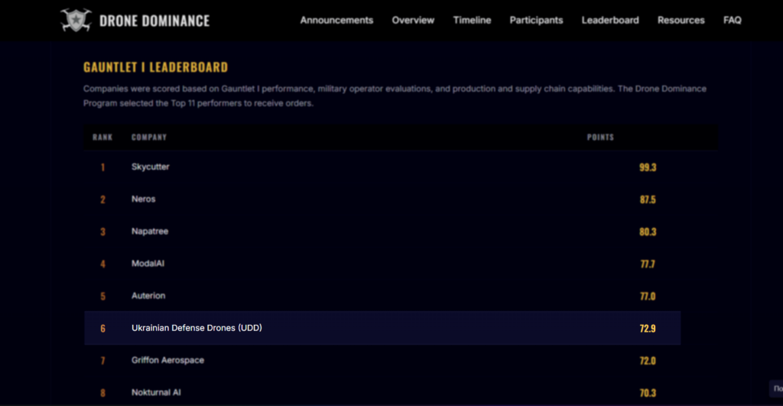Click Griffon Aerospace in the table
Image resolution: width=783 pixels, height=406 pixels.
click(x=167, y=360)
